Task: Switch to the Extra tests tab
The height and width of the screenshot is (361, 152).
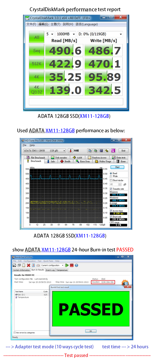Action: 118,157
